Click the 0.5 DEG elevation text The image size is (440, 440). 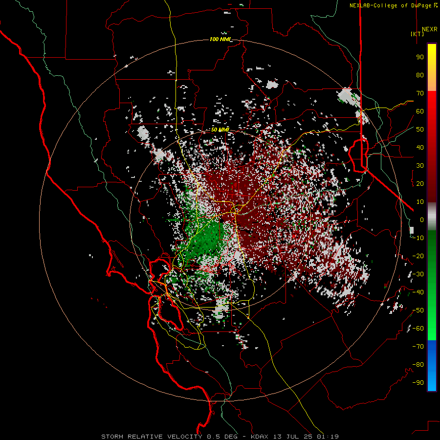pos(222,437)
